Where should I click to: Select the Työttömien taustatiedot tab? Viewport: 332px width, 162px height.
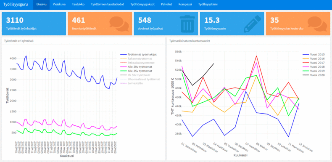(x=107, y=4)
